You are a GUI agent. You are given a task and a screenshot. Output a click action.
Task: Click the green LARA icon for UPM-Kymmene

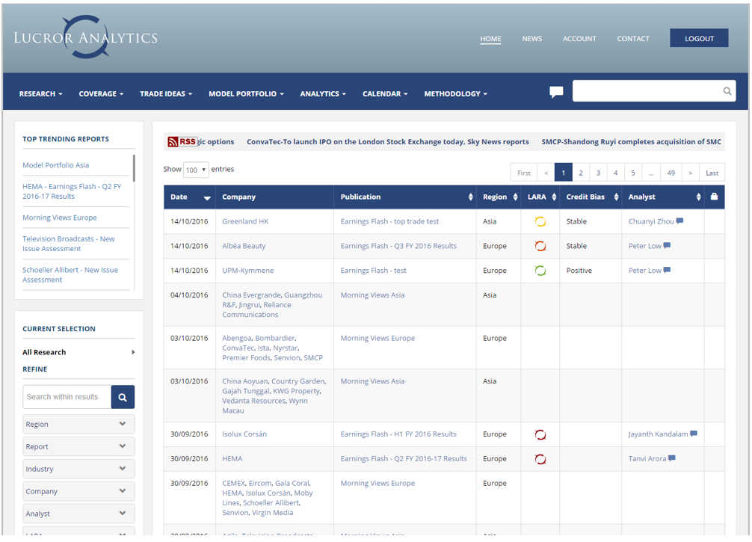point(540,271)
